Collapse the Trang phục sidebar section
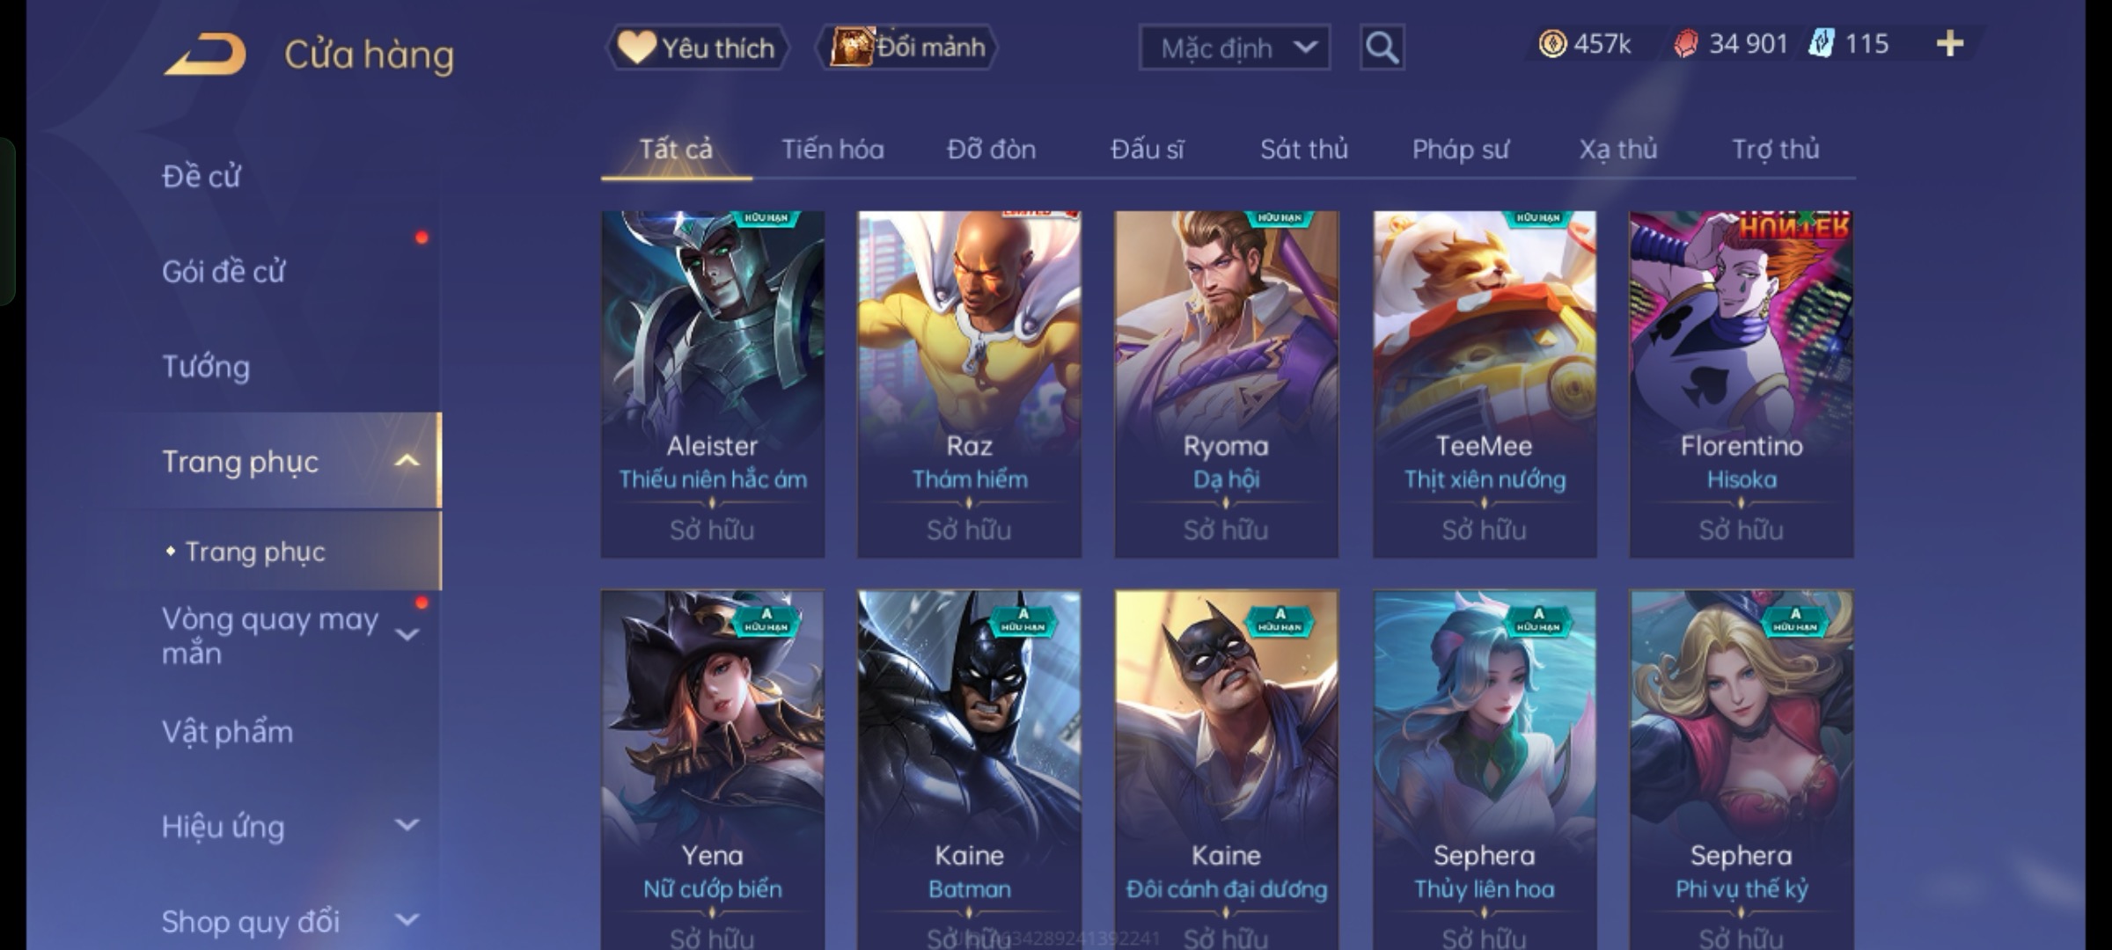Image resolution: width=2112 pixels, height=950 pixels. pos(406,461)
